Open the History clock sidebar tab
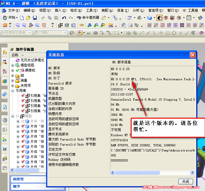This screenshot has width=205, height=191. click(5, 120)
